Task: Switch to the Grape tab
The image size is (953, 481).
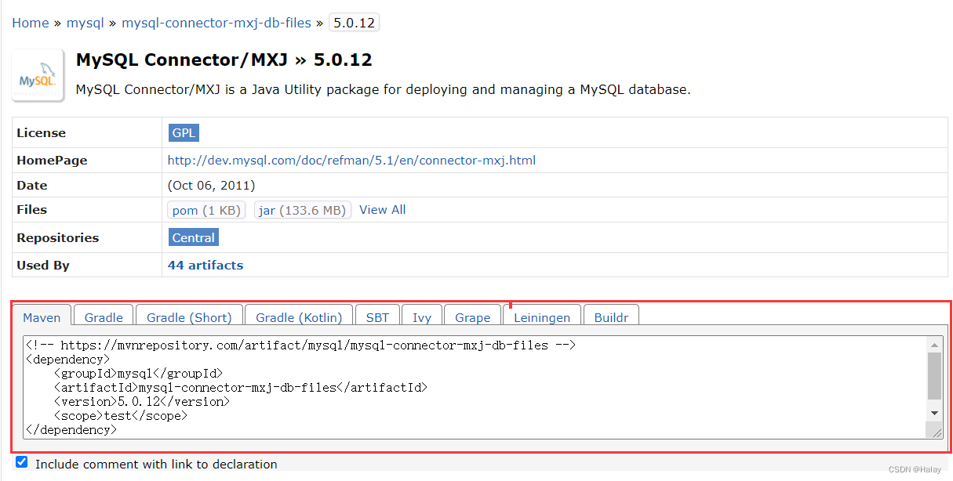Action: point(472,316)
